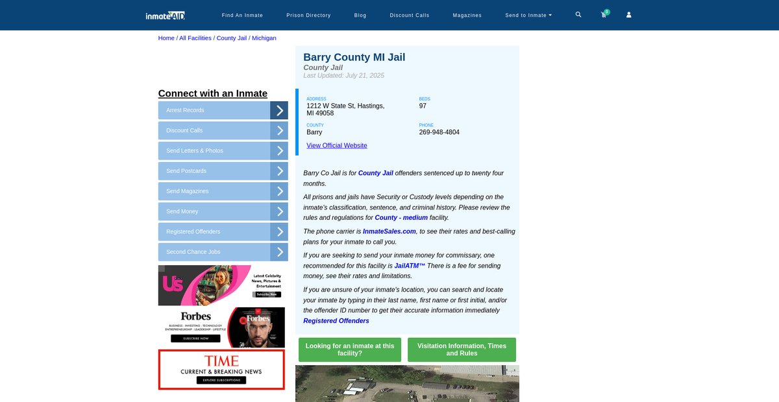Open the InmateAid logo homepage
779x402 pixels.
click(166, 15)
